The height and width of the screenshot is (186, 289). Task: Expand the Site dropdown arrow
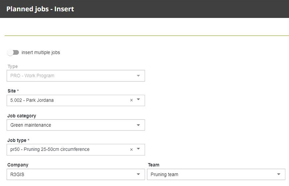(139, 100)
